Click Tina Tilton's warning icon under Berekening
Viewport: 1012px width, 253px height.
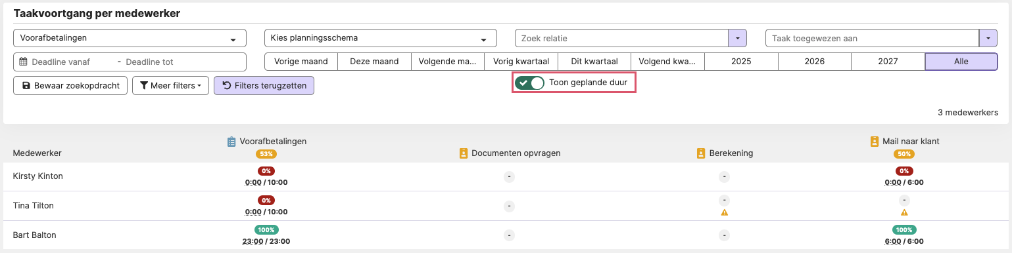[724, 212]
